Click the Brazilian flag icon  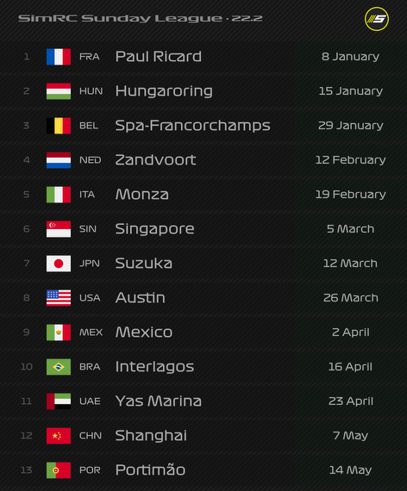pos(59,367)
